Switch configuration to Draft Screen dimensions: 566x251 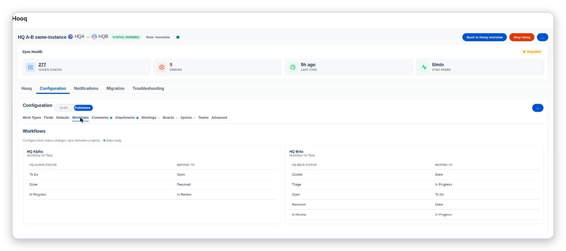point(64,108)
